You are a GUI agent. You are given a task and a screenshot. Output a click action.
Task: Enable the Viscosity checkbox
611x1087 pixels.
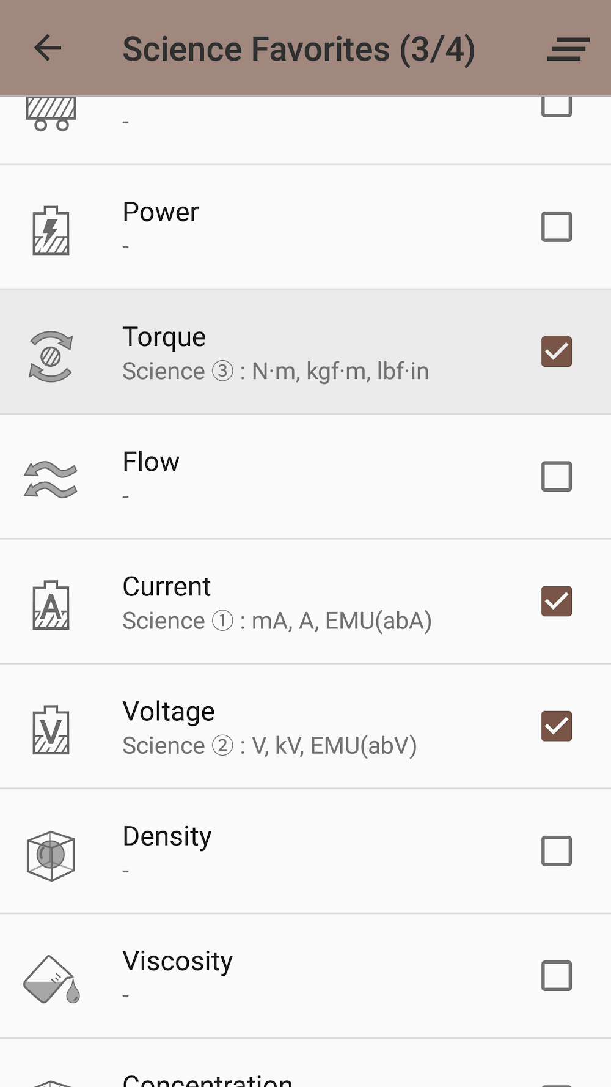pyautogui.click(x=557, y=975)
